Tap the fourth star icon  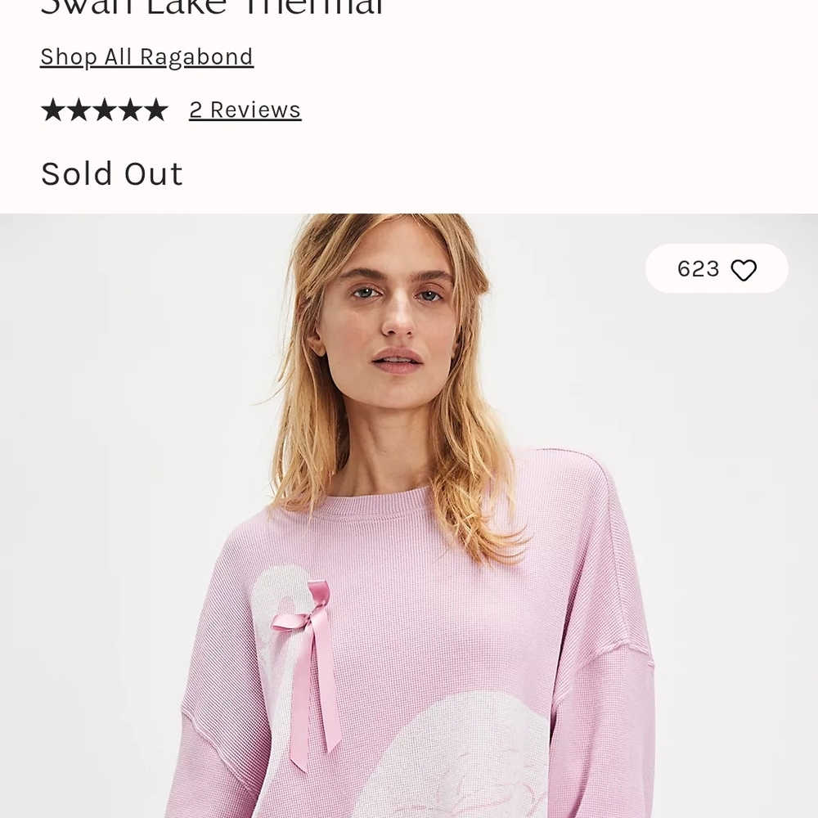coord(129,109)
